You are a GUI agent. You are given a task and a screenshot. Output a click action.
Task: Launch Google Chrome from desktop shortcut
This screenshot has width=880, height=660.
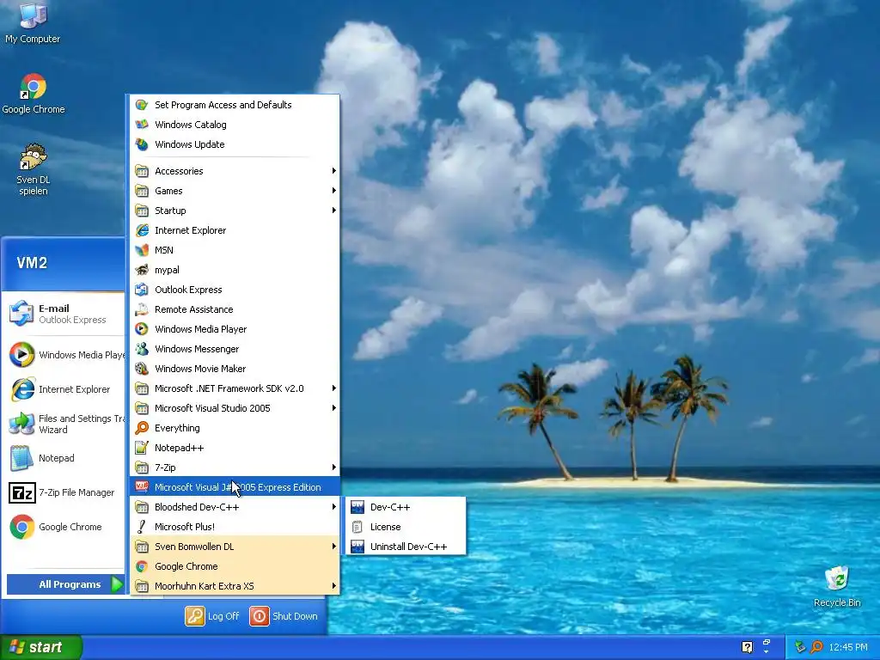coord(34,94)
